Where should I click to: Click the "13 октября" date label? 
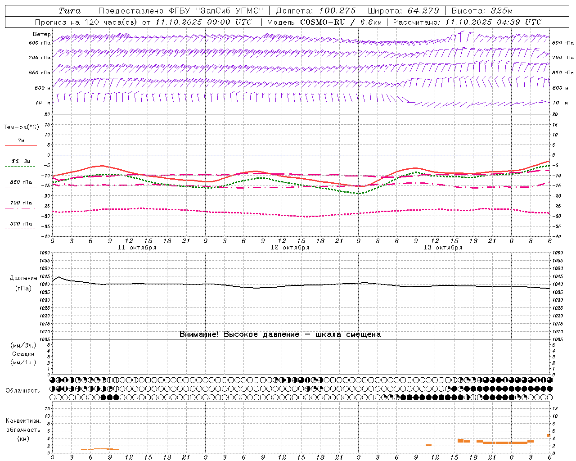[443, 248]
